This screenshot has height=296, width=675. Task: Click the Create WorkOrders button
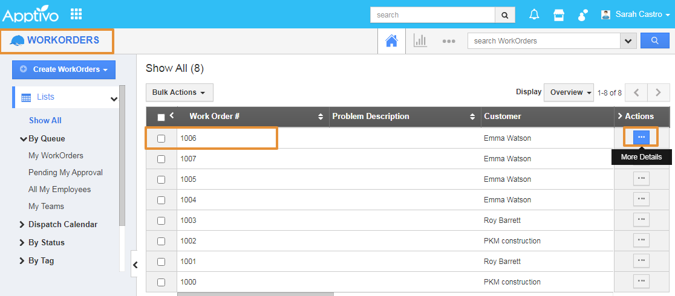tap(64, 69)
